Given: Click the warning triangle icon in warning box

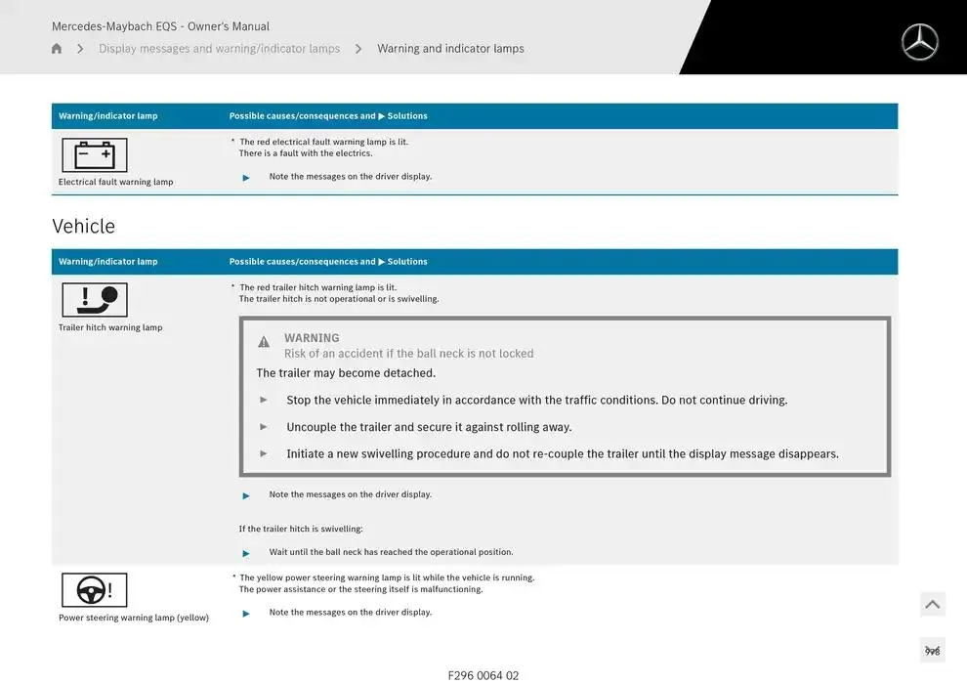Looking at the screenshot, I should point(264,342).
